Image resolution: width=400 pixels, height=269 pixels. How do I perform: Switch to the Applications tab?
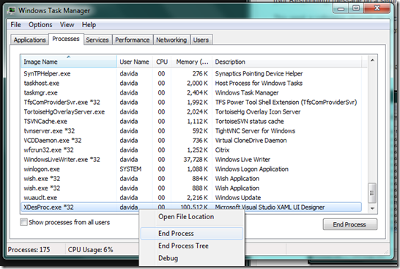click(29, 40)
